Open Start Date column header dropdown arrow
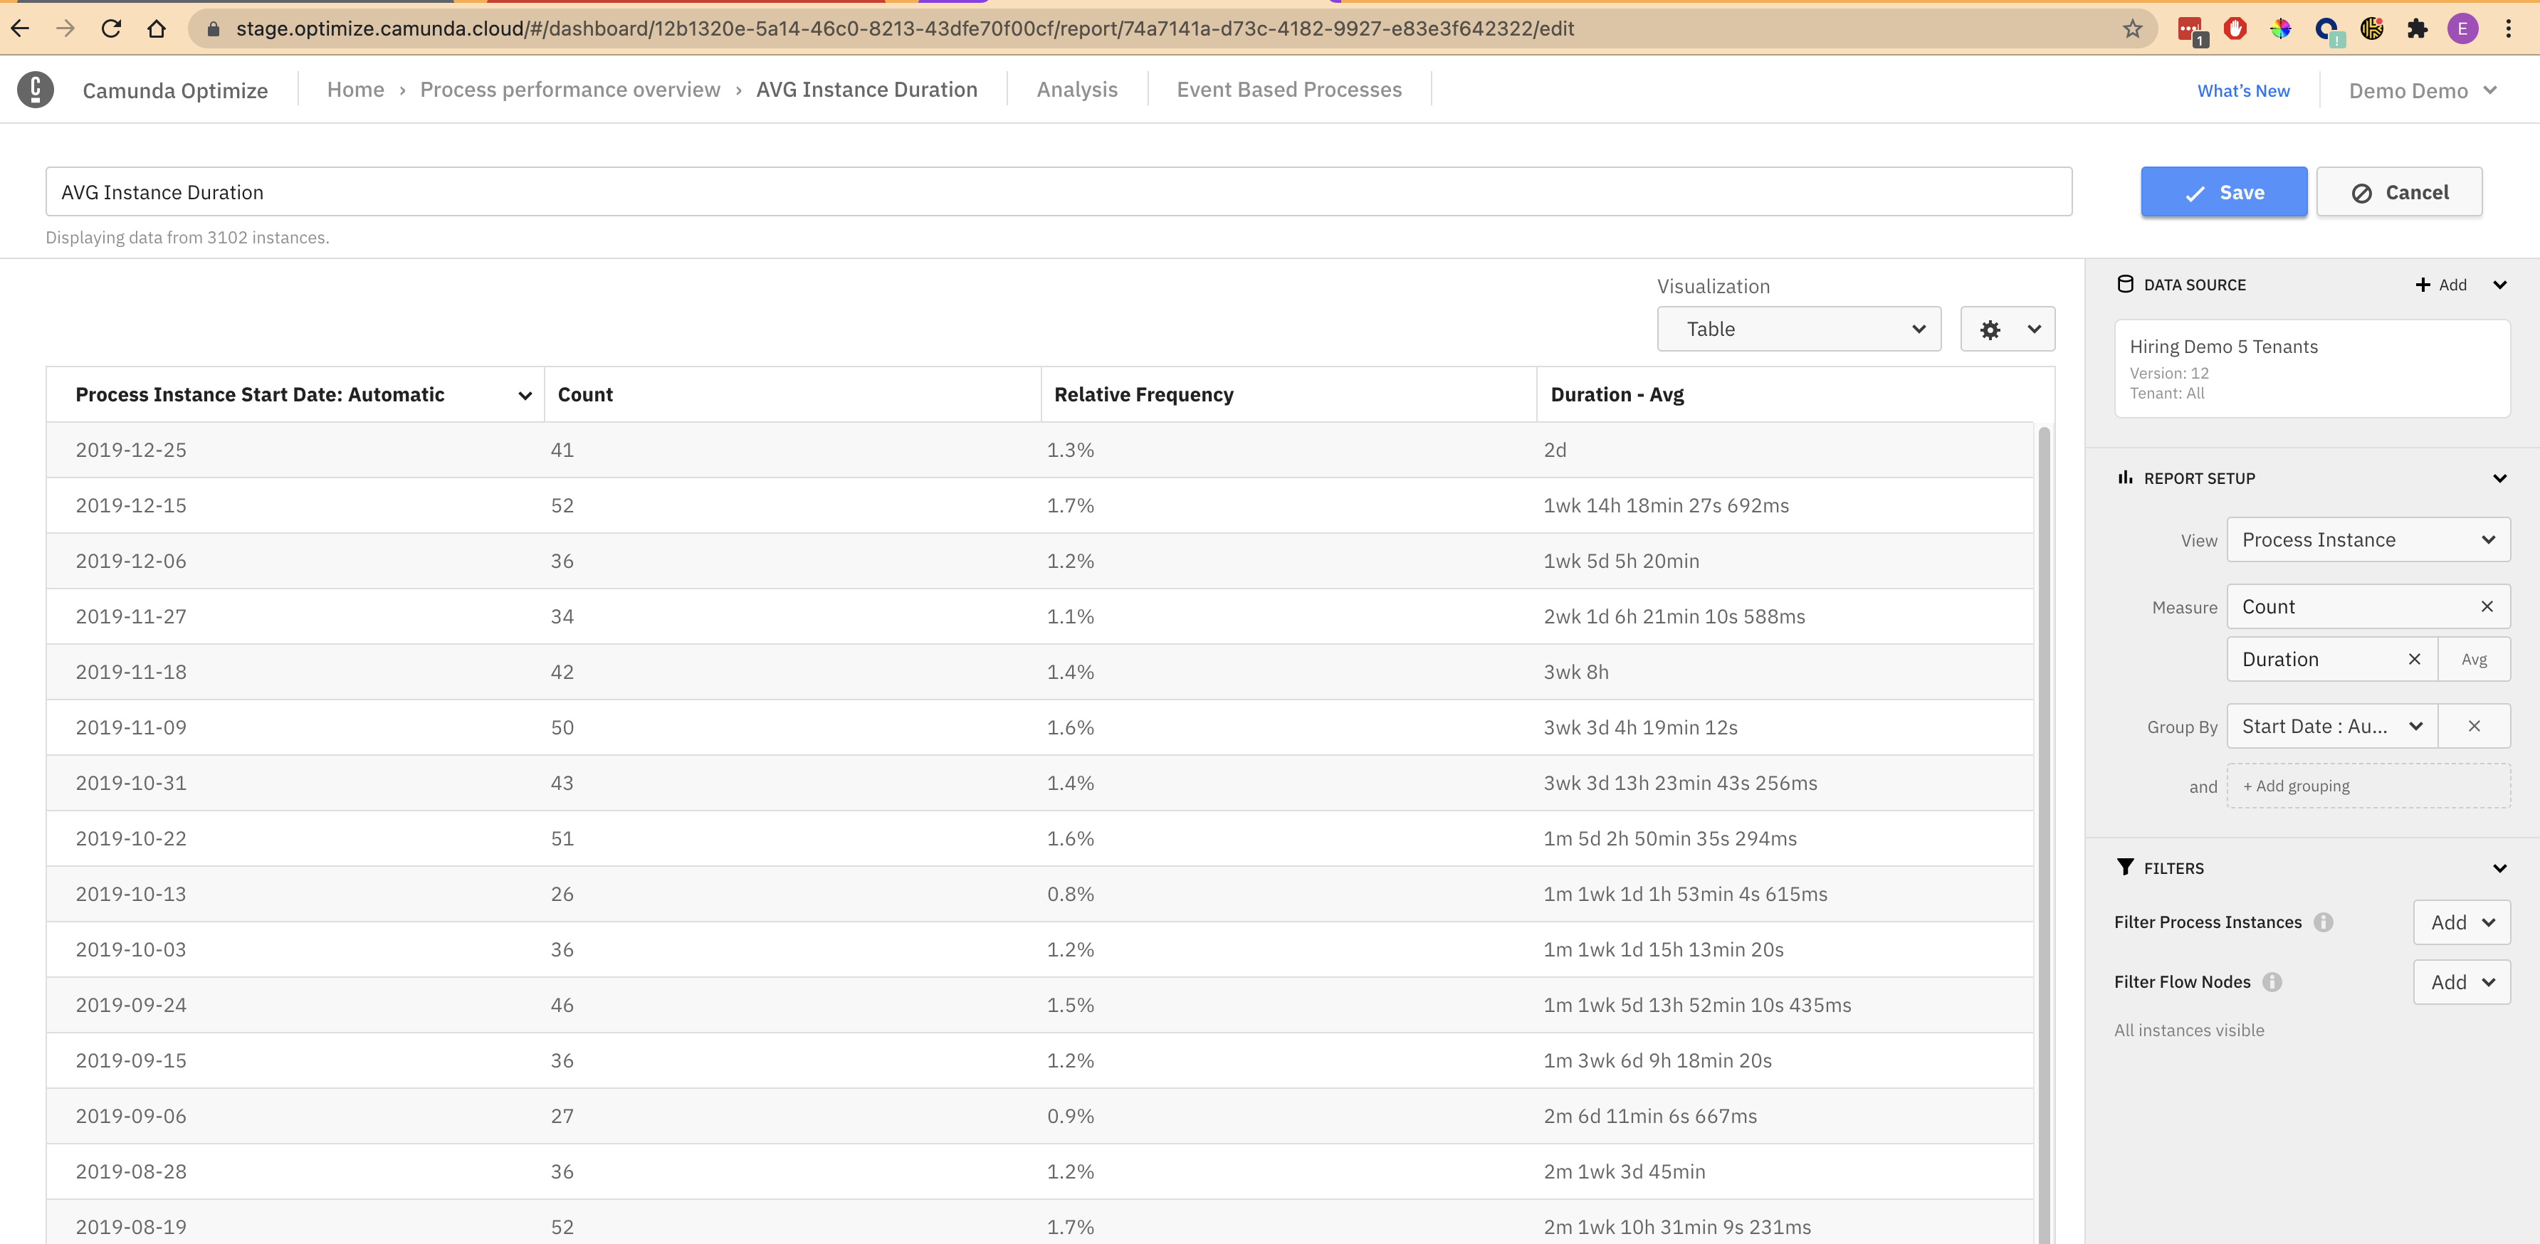 coord(525,395)
